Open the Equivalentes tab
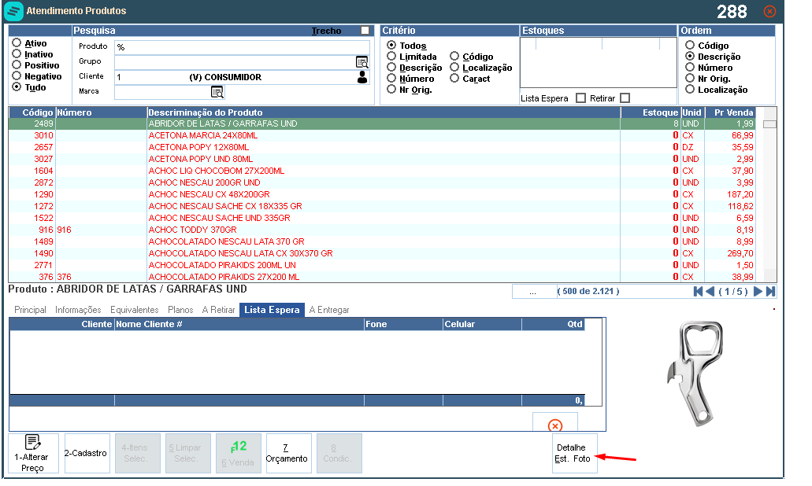Viewport: 812px width, 486px height. point(134,310)
